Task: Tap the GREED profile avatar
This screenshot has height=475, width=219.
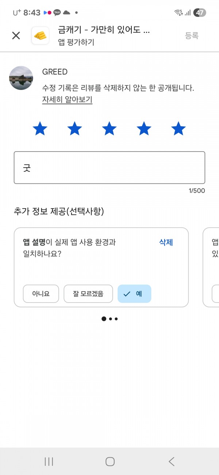Action: [21, 78]
